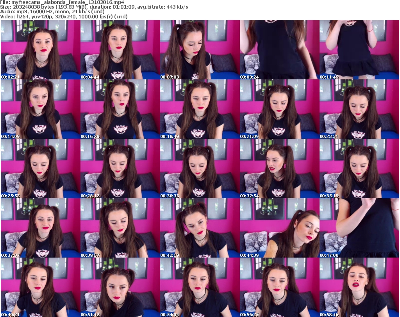Select thumbnail at 00:44:39
400x317 pixels.
pos(279,228)
